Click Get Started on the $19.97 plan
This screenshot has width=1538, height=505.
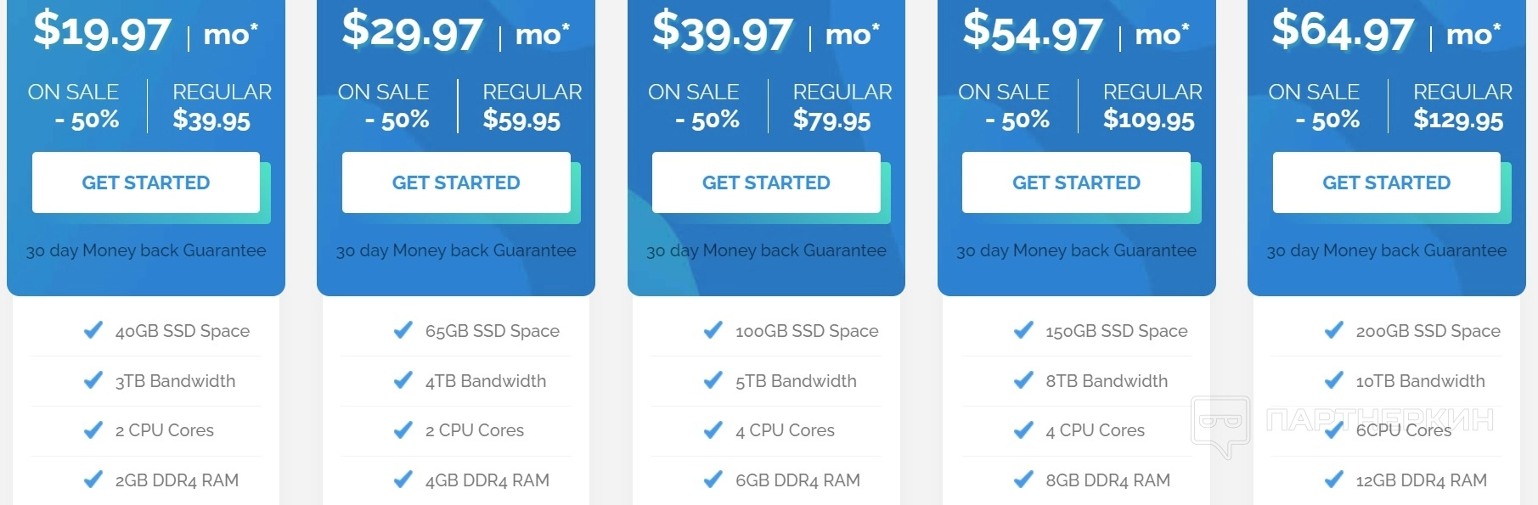[145, 182]
